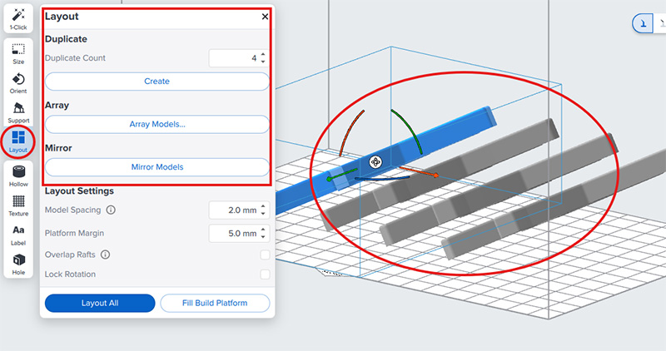The height and width of the screenshot is (351, 666).
Task: Click the move manipulator on blue model
Action: coord(375,161)
